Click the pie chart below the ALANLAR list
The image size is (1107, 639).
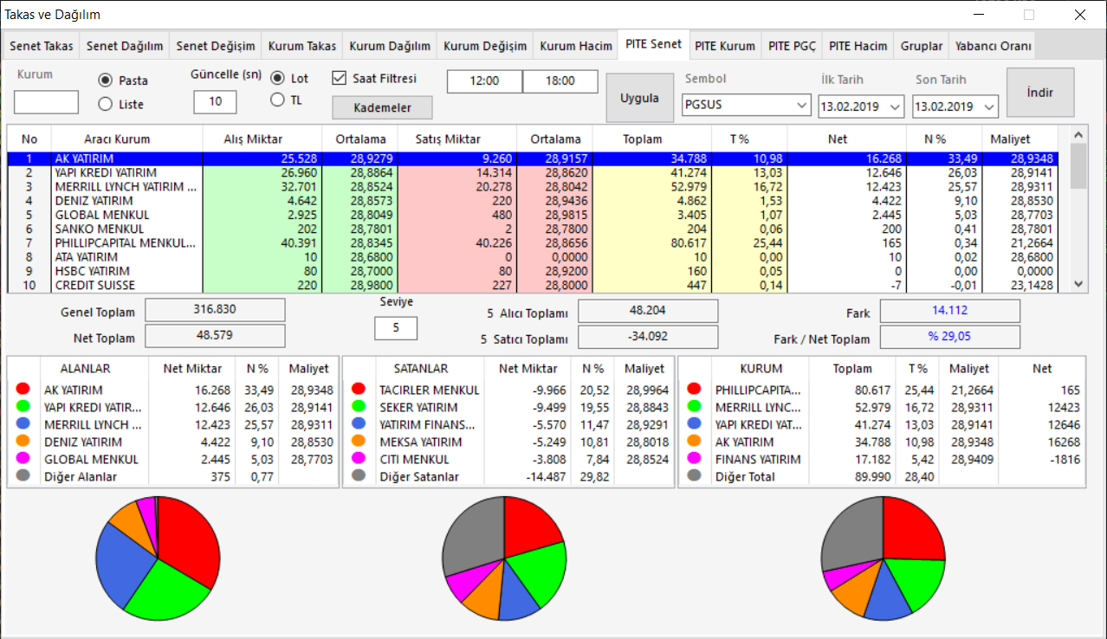[x=158, y=558]
